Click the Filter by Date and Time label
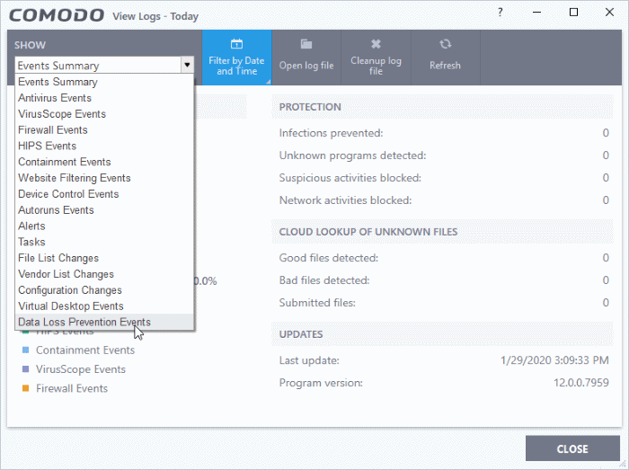The image size is (629, 470). [236, 66]
